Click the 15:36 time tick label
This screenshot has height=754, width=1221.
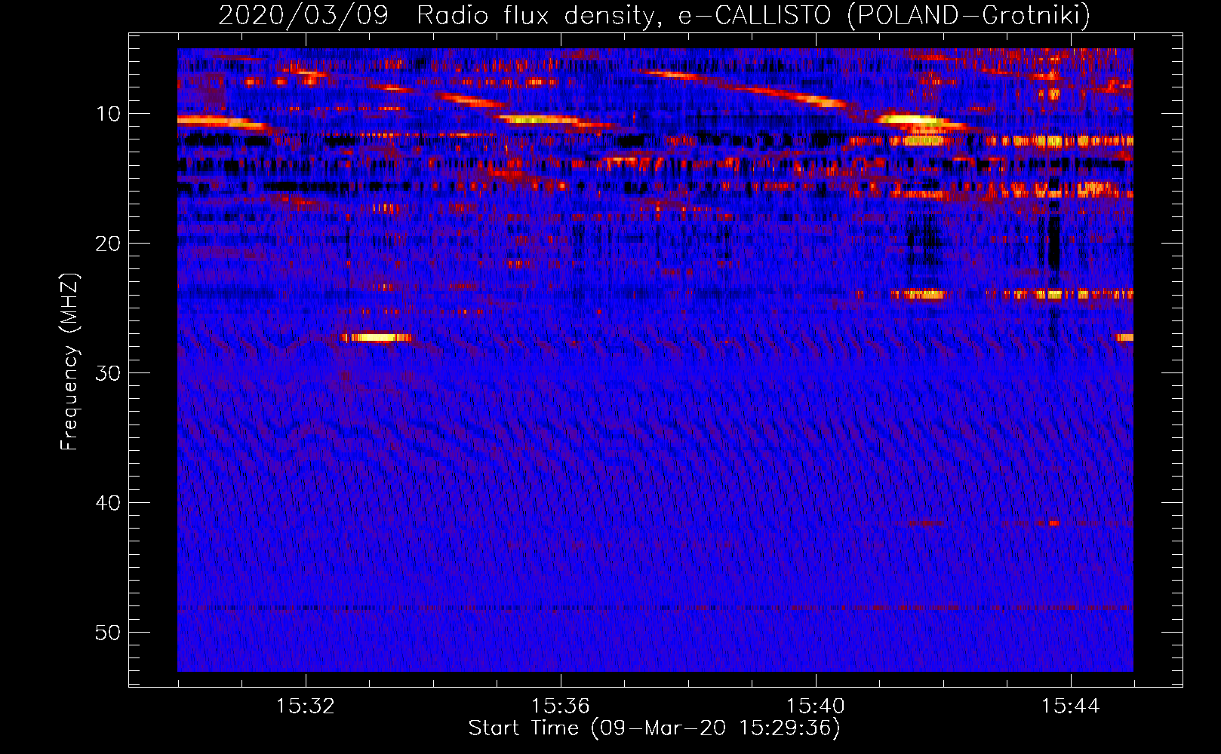pyautogui.click(x=560, y=706)
